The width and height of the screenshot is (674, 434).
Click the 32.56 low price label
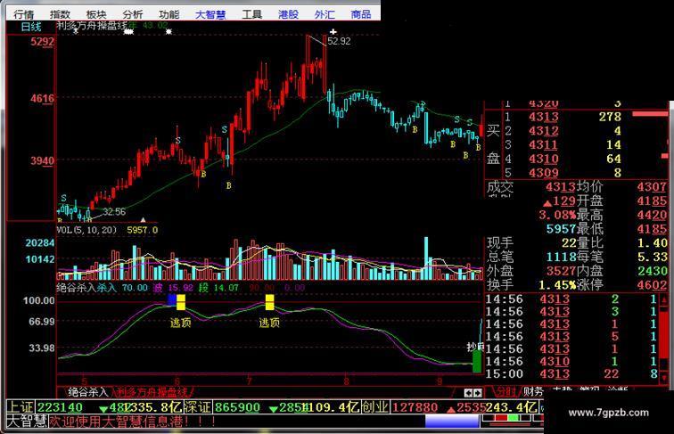pos(114,211)
